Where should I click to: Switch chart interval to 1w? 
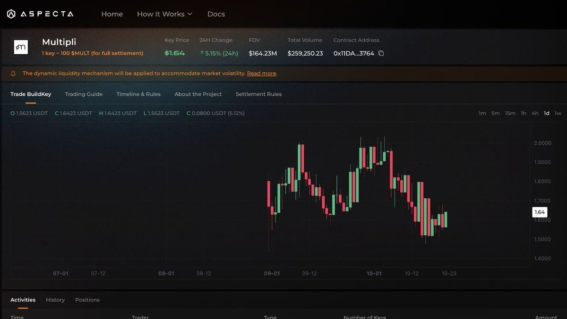click(558, 113)
